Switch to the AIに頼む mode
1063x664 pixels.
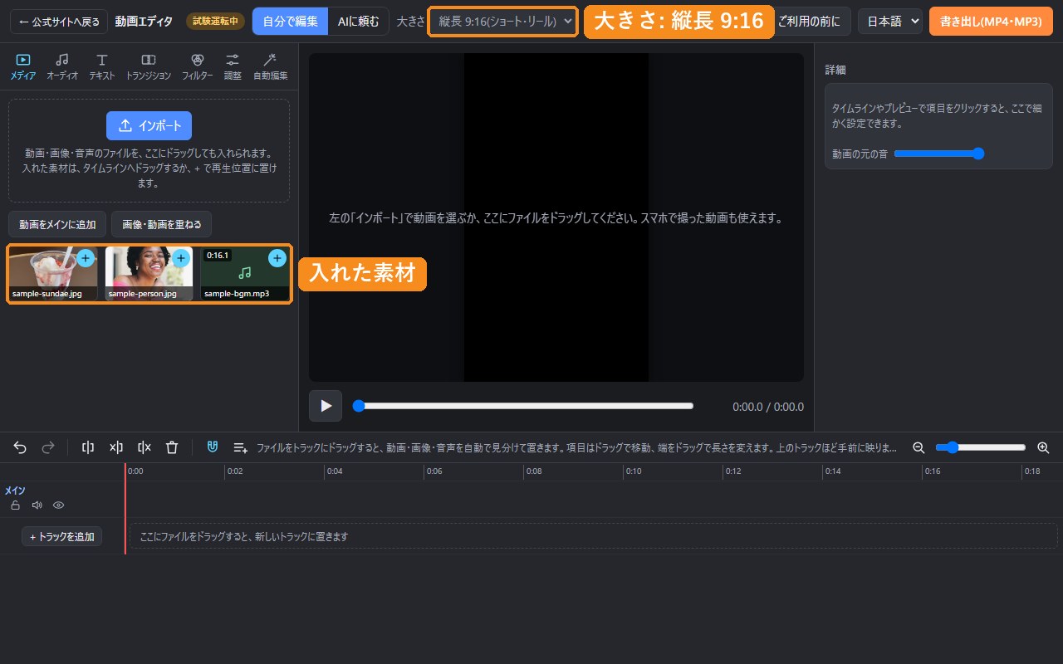point(358,21)
